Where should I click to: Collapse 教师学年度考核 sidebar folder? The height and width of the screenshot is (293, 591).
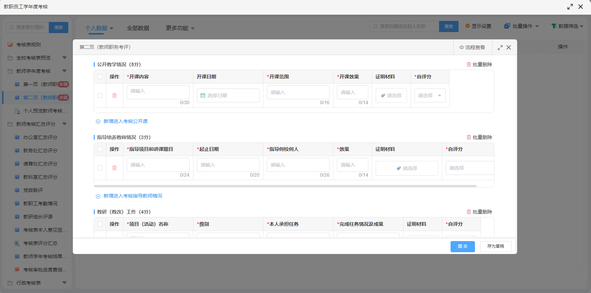pyautogui.click(x=64, y=71)
